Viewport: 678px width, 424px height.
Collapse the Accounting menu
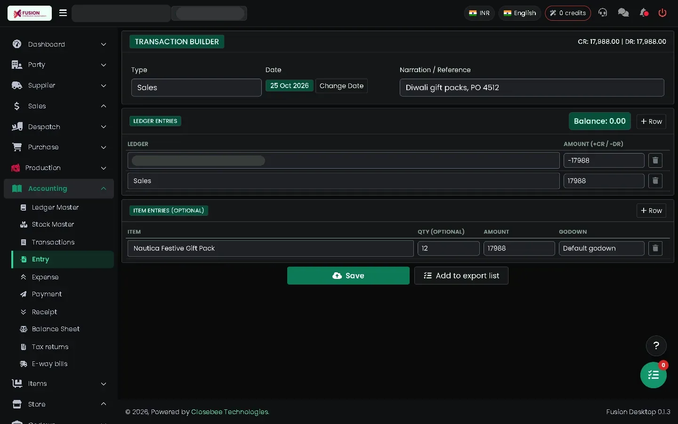[x=59, y=188]
